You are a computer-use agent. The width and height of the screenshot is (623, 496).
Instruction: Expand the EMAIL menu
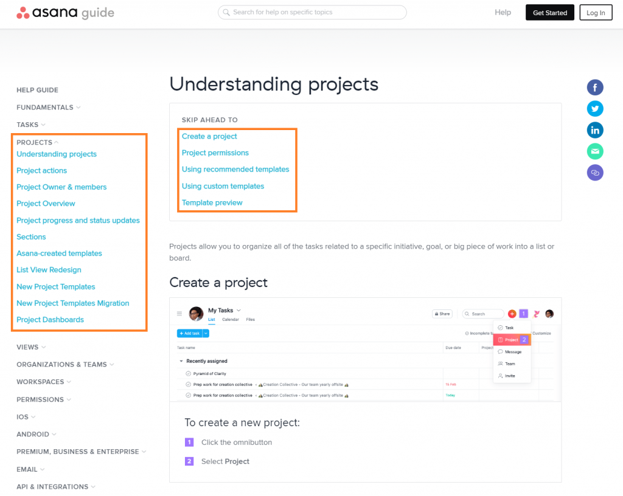pyautogui.click(x=30, y=469)
